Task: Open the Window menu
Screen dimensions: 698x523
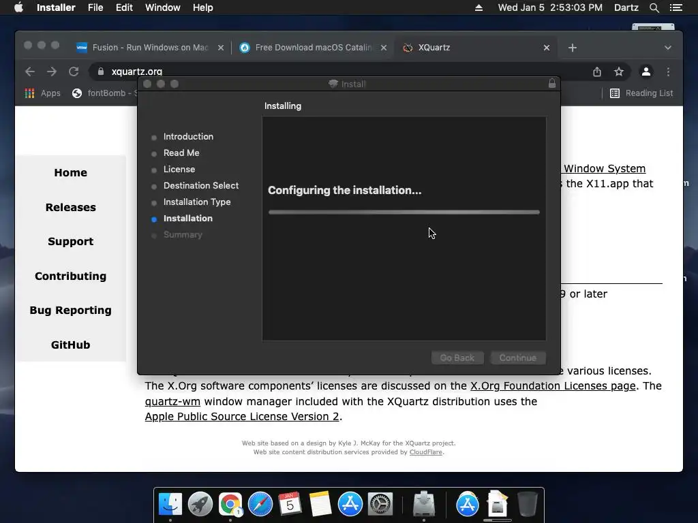Action: [x=162, y=7]
